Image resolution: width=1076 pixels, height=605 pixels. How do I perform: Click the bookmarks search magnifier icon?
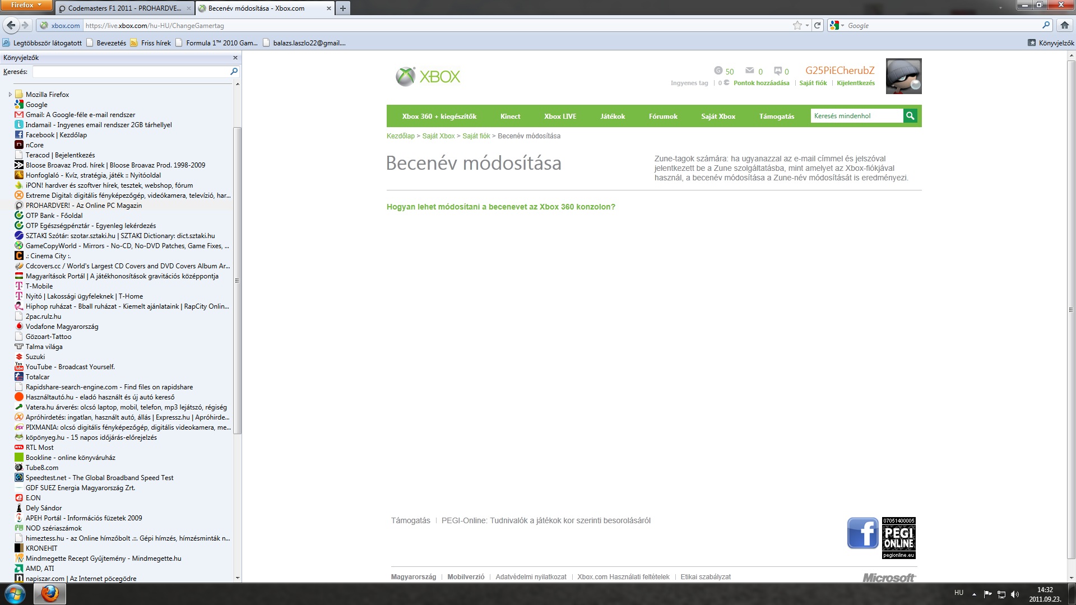tap(234, 71)
